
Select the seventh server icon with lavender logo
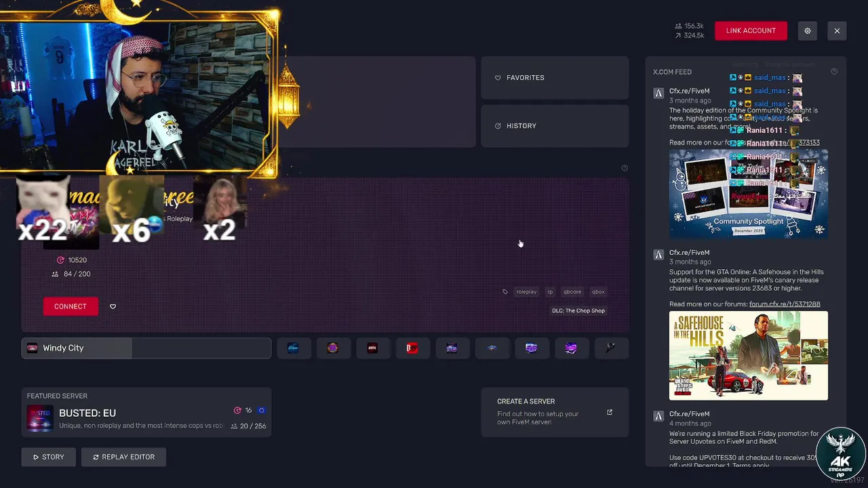531,348
